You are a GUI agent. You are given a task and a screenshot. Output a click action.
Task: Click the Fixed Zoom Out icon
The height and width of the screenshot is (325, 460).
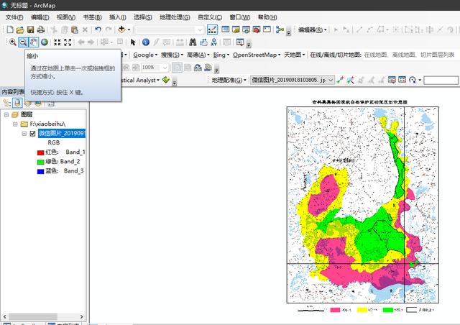[x=68, y=42]
